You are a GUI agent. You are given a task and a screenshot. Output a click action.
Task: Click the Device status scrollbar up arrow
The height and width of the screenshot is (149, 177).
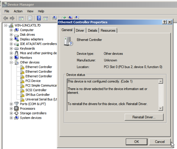pos(161,81)
